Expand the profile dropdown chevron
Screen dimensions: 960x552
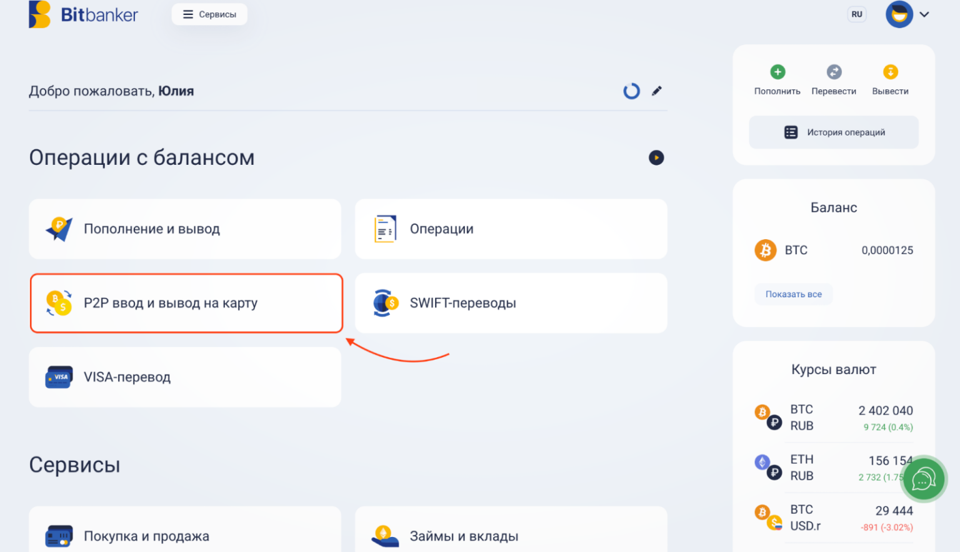[x=924, y=14]
